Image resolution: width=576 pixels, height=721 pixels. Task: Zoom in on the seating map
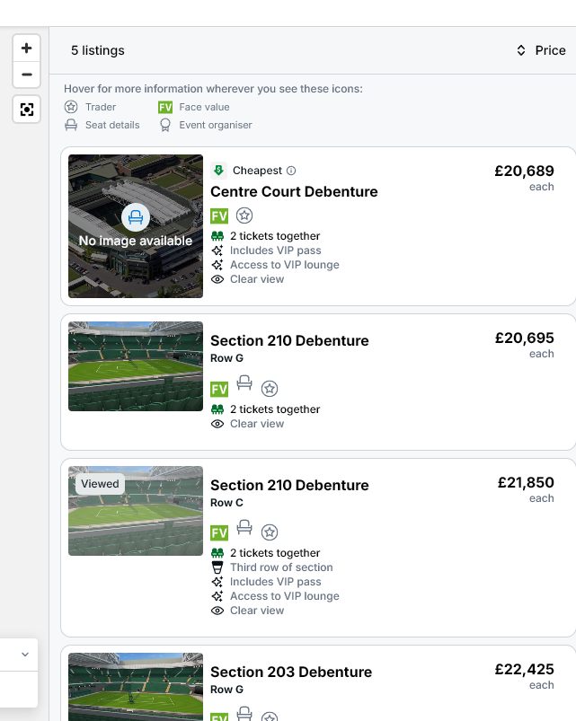pos(27,48)
